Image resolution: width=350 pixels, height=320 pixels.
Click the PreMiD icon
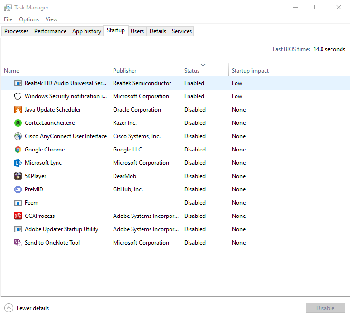point(18,189)
